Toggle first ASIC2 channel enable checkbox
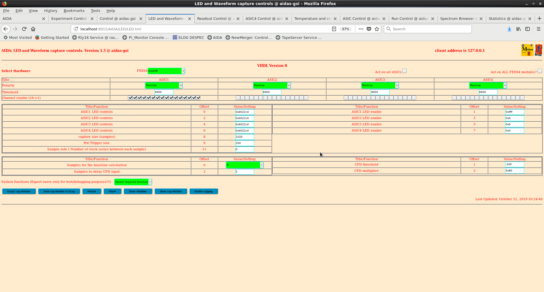The width and height of the screenshot is (544, 292). (238, 98)
